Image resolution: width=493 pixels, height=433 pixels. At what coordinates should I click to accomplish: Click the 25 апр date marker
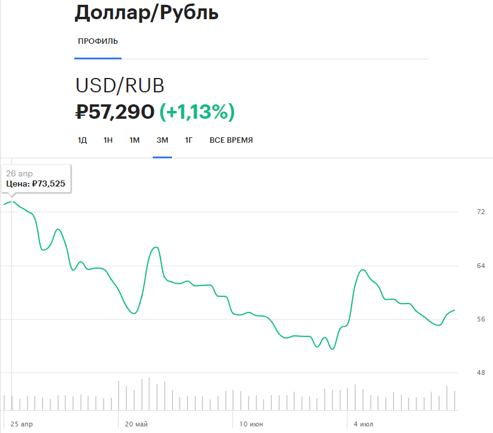click(x=22, y=425)
